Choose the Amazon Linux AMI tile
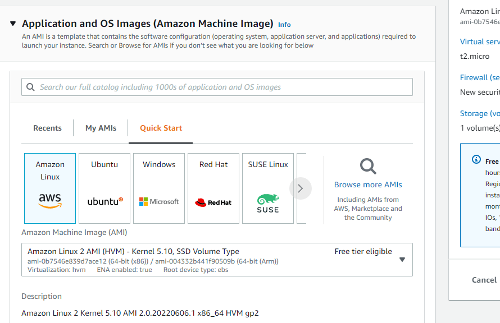The image size is (500, 323). tap(50, 188)
